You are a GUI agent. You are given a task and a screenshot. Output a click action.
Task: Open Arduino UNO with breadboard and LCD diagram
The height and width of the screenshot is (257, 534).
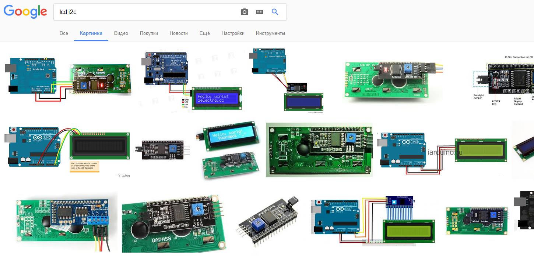[373, 222]
